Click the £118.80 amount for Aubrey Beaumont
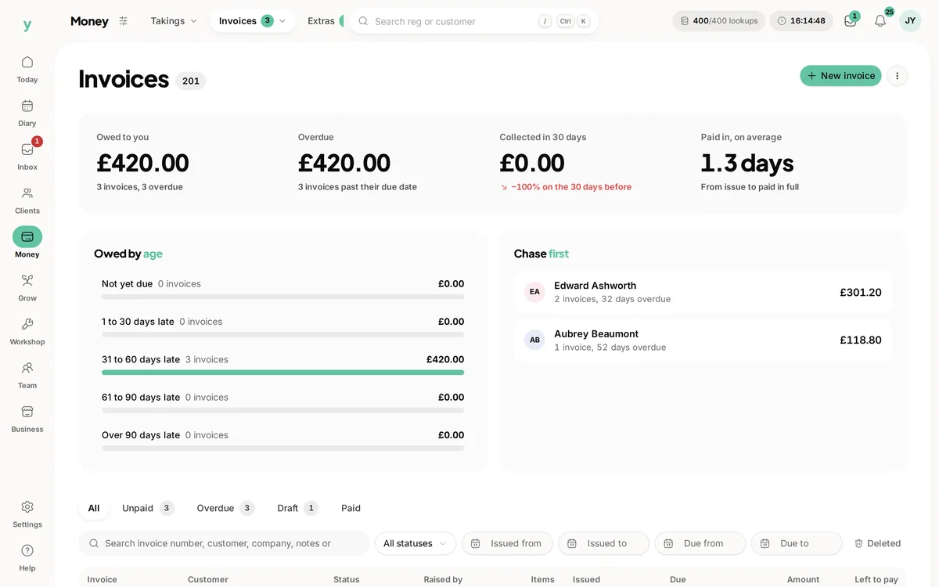The image size is (939, 587). [861, 340]
